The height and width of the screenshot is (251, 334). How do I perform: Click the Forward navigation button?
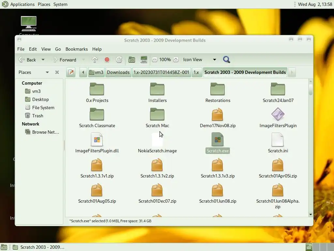pyautogui.click(x=64, y=59)
